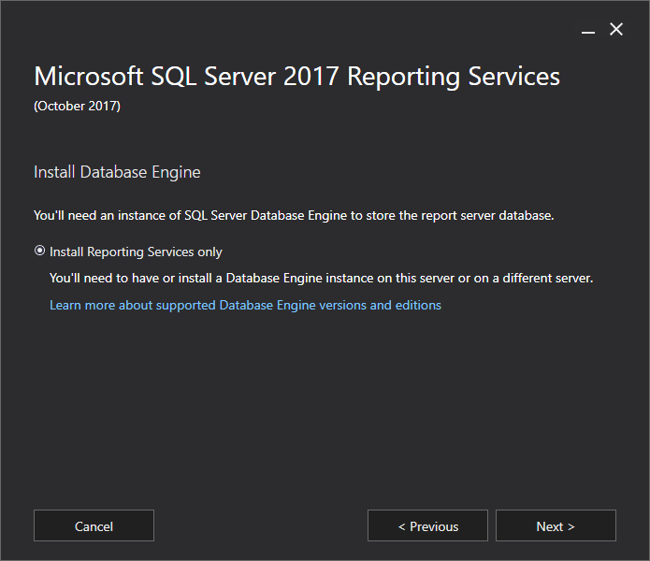Go back with the < Previous button

coord(427,526)
